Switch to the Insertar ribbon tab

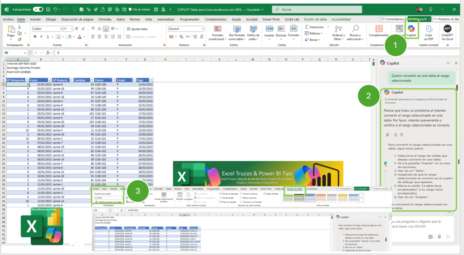point(35,19)
